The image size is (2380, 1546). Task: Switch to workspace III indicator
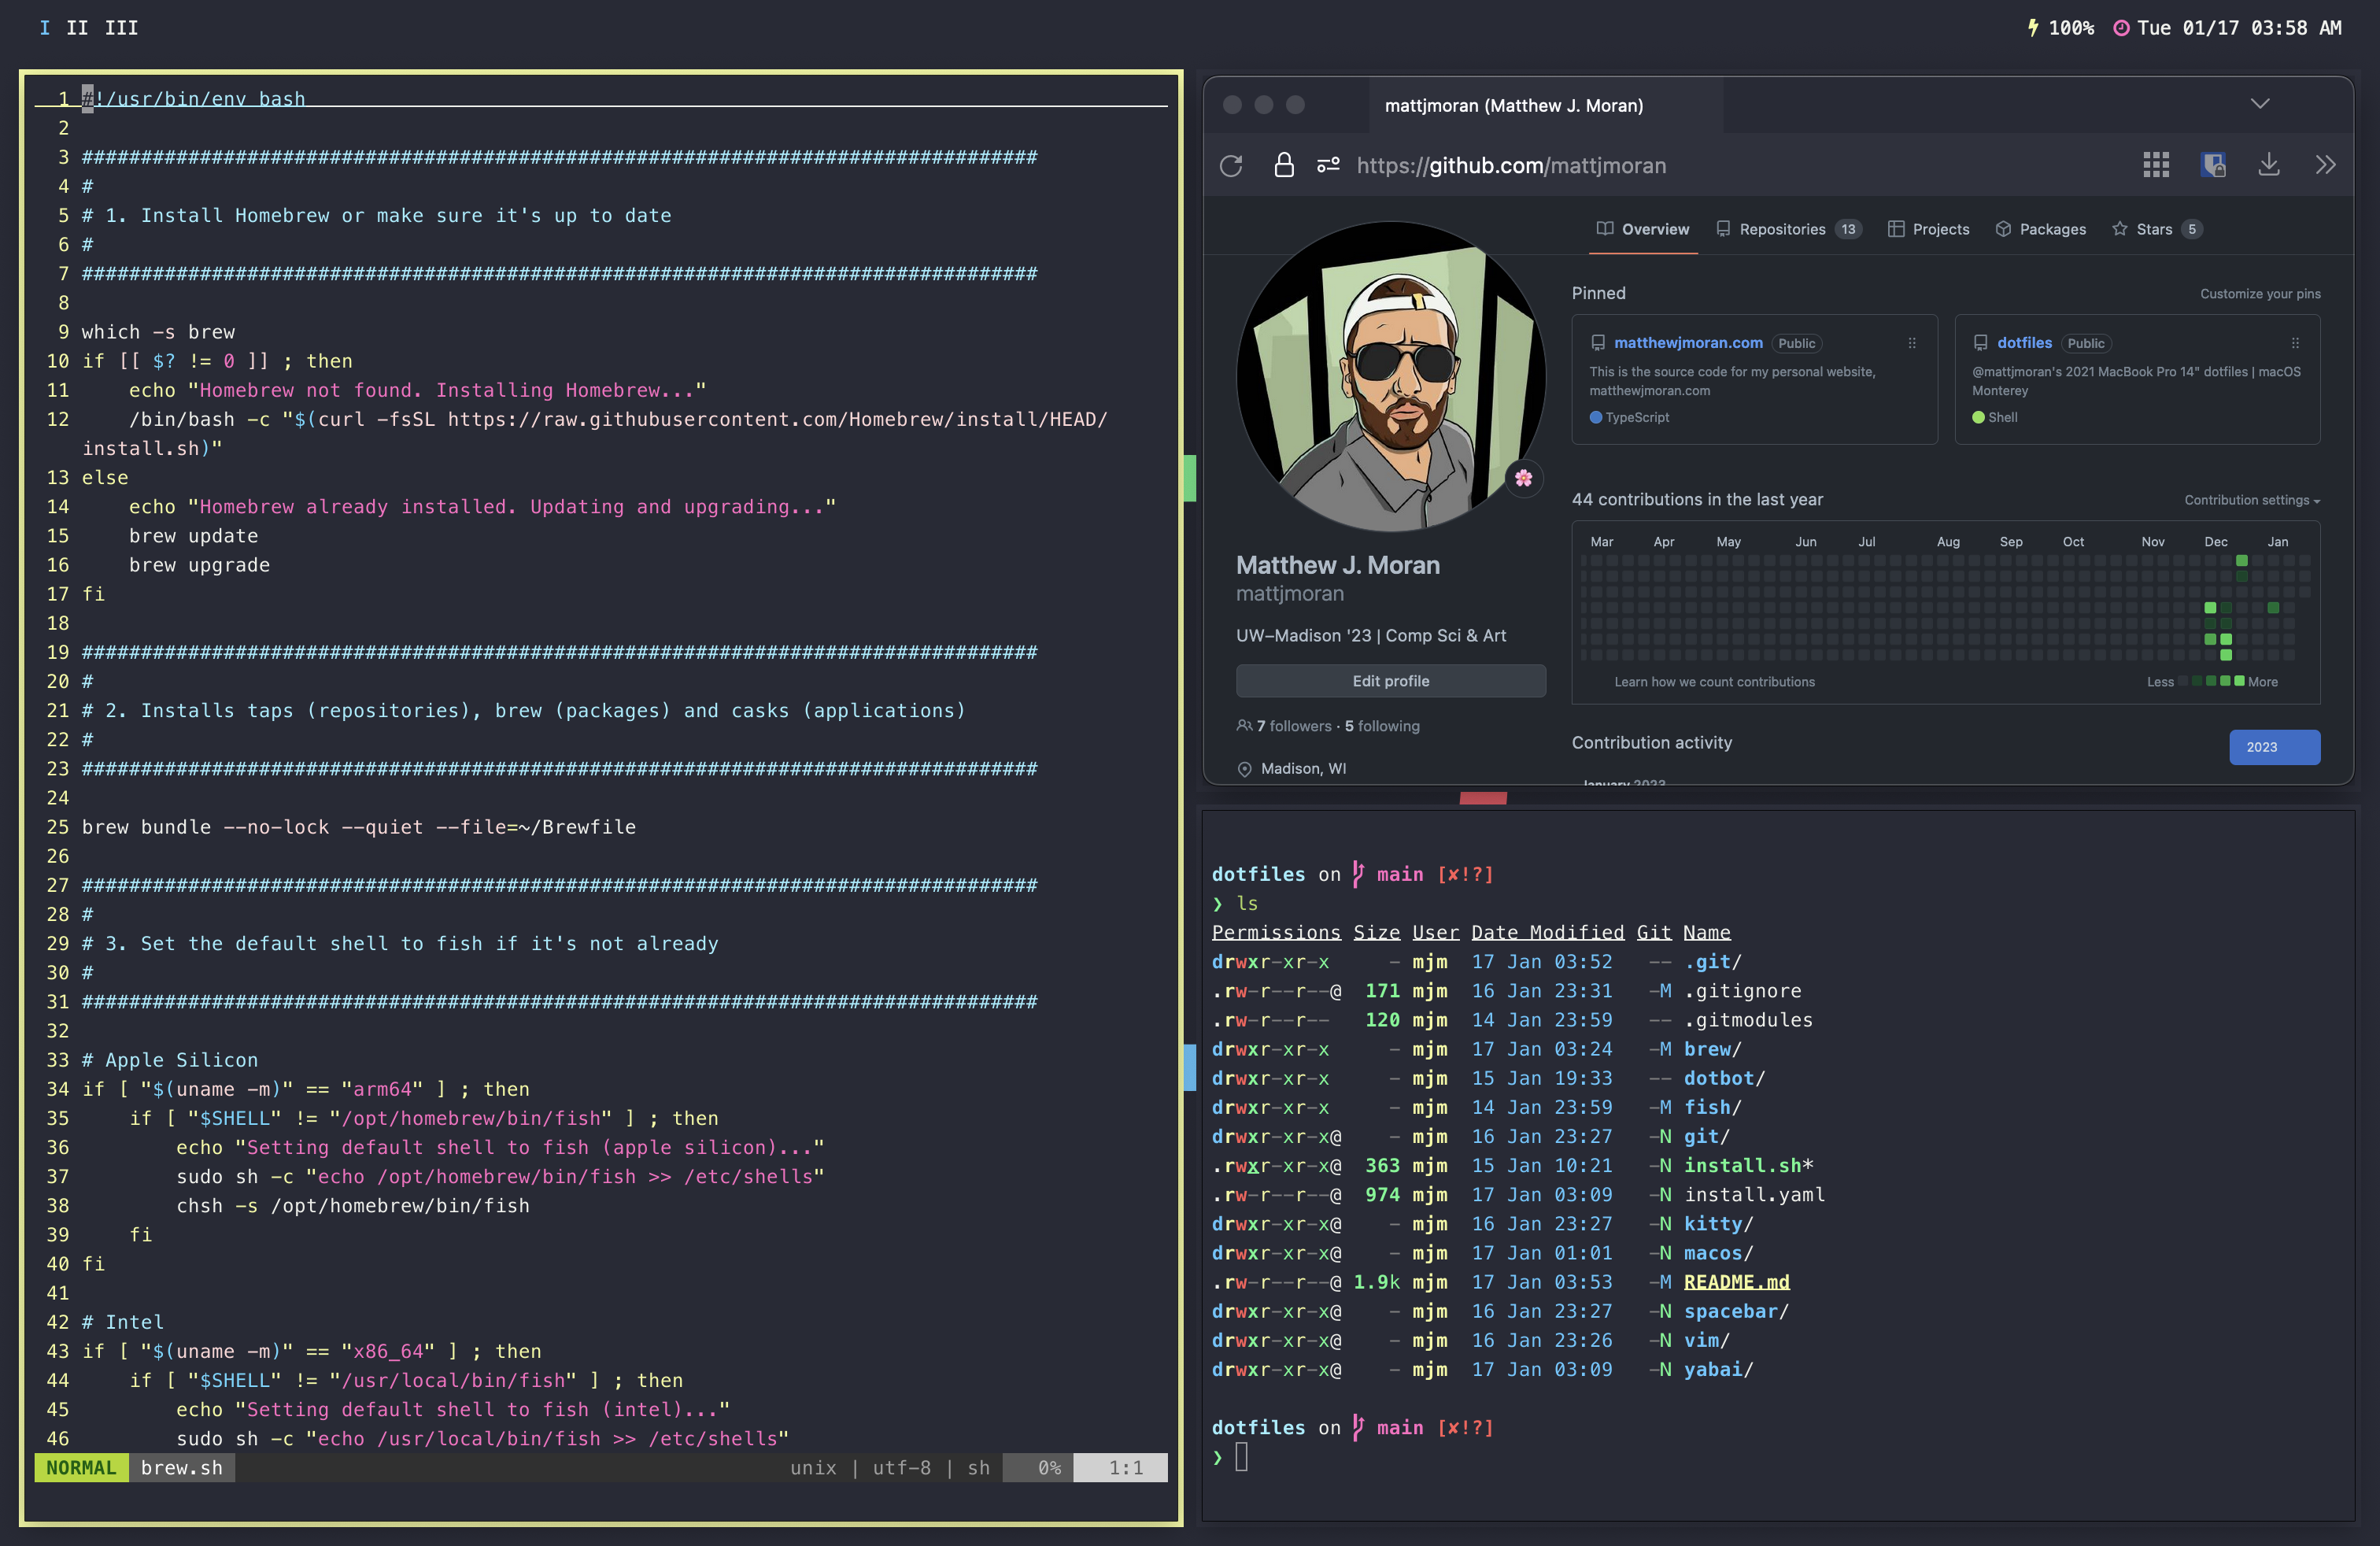coord(122,28)
